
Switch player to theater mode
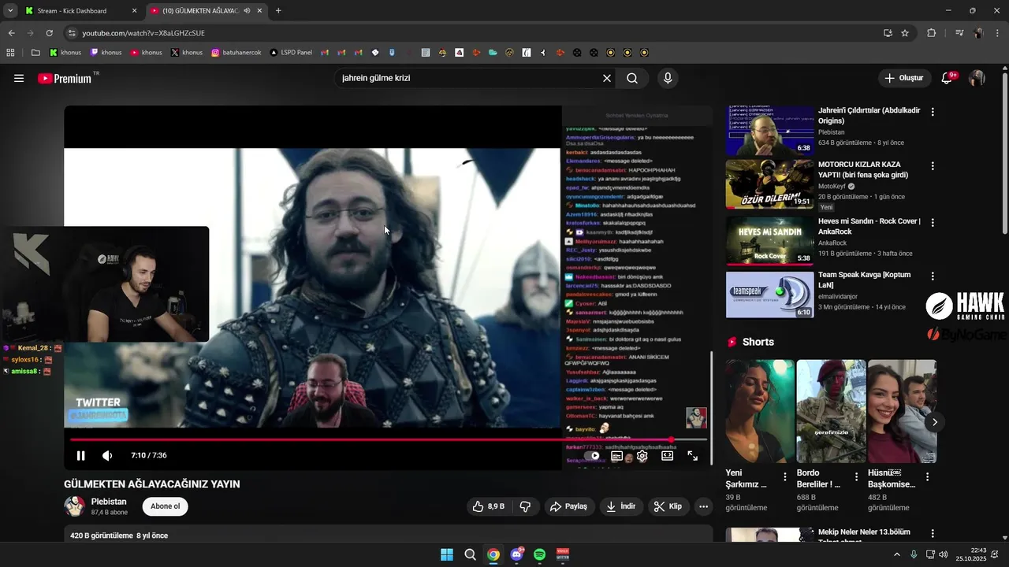point(667,456)
